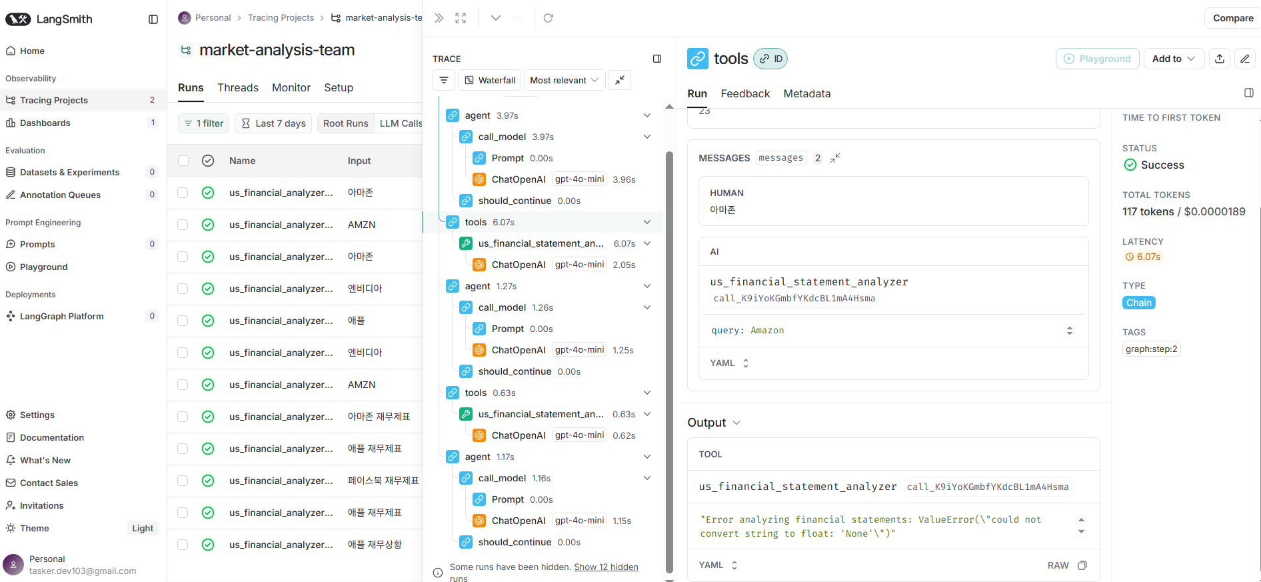Click the refresh trace icon
The height and width of the screenshot is (582, 1261).
(x=549, y=18)
